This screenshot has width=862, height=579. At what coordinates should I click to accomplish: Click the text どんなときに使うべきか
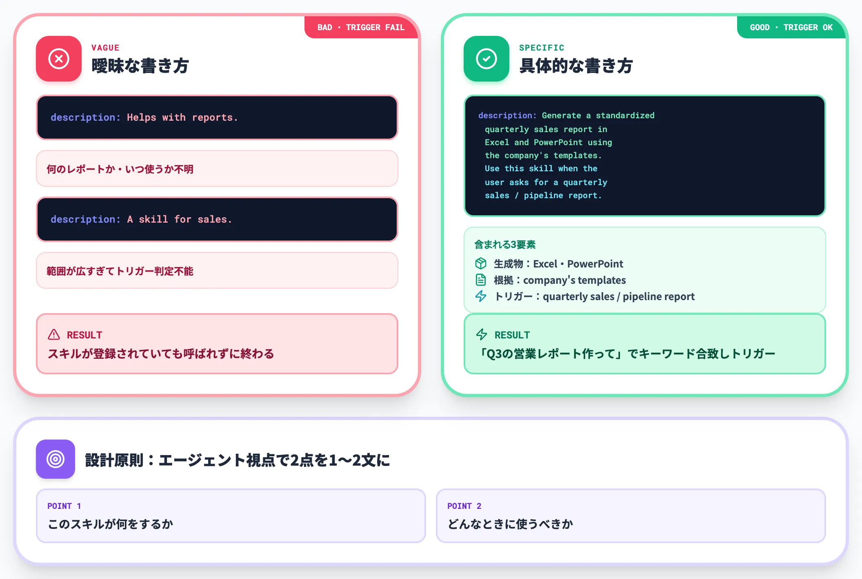click(x=510, y=524)
